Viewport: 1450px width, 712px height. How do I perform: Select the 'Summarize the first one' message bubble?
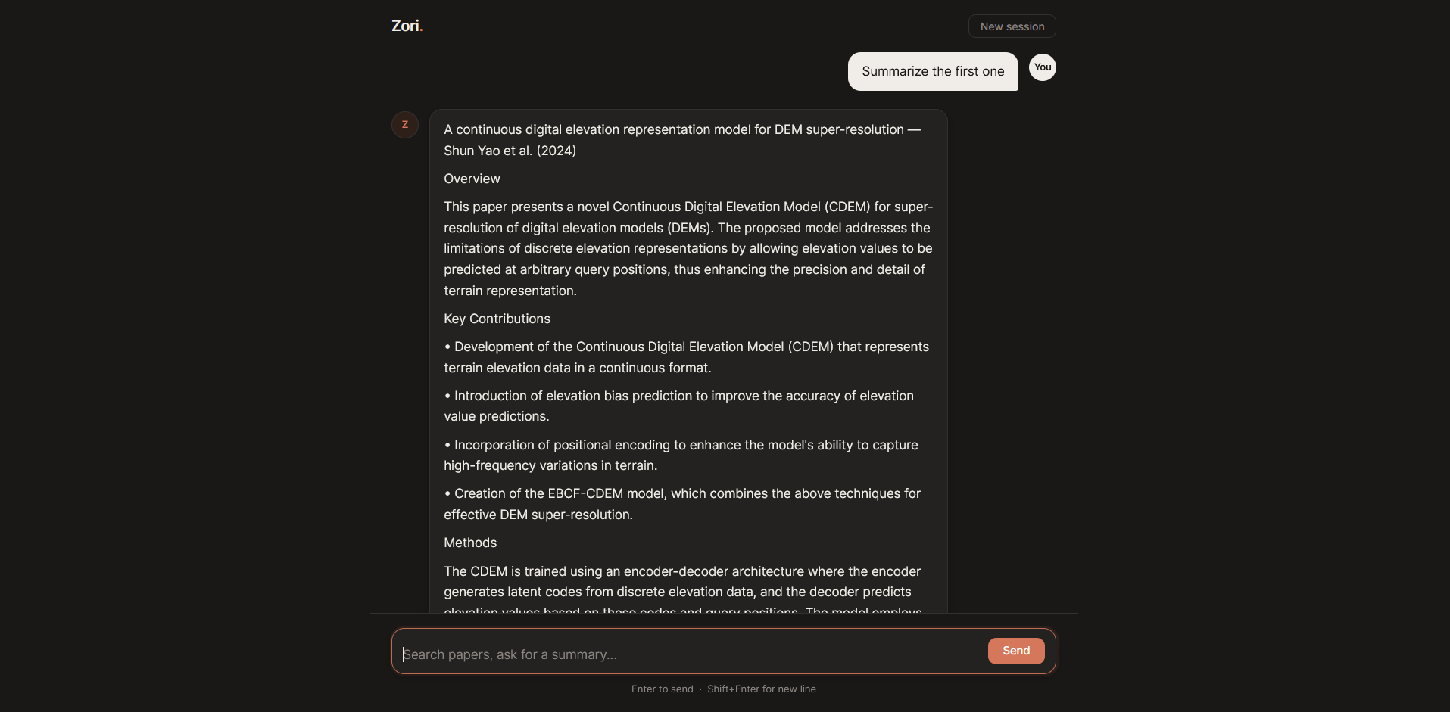(932, 71)
